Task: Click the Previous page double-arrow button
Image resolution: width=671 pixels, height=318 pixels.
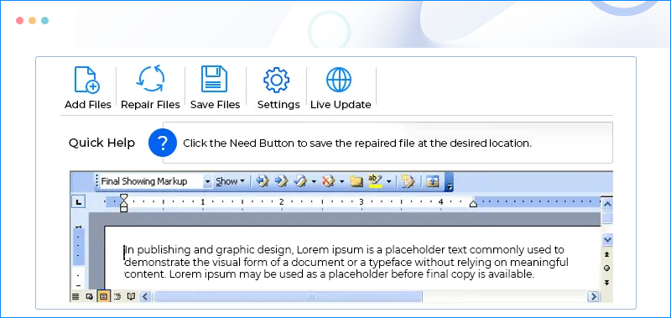Action: pos(606,254)
